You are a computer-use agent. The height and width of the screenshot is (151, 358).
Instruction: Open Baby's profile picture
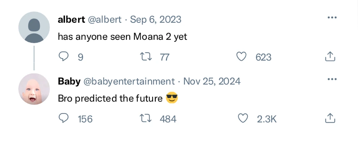(34, 89)
